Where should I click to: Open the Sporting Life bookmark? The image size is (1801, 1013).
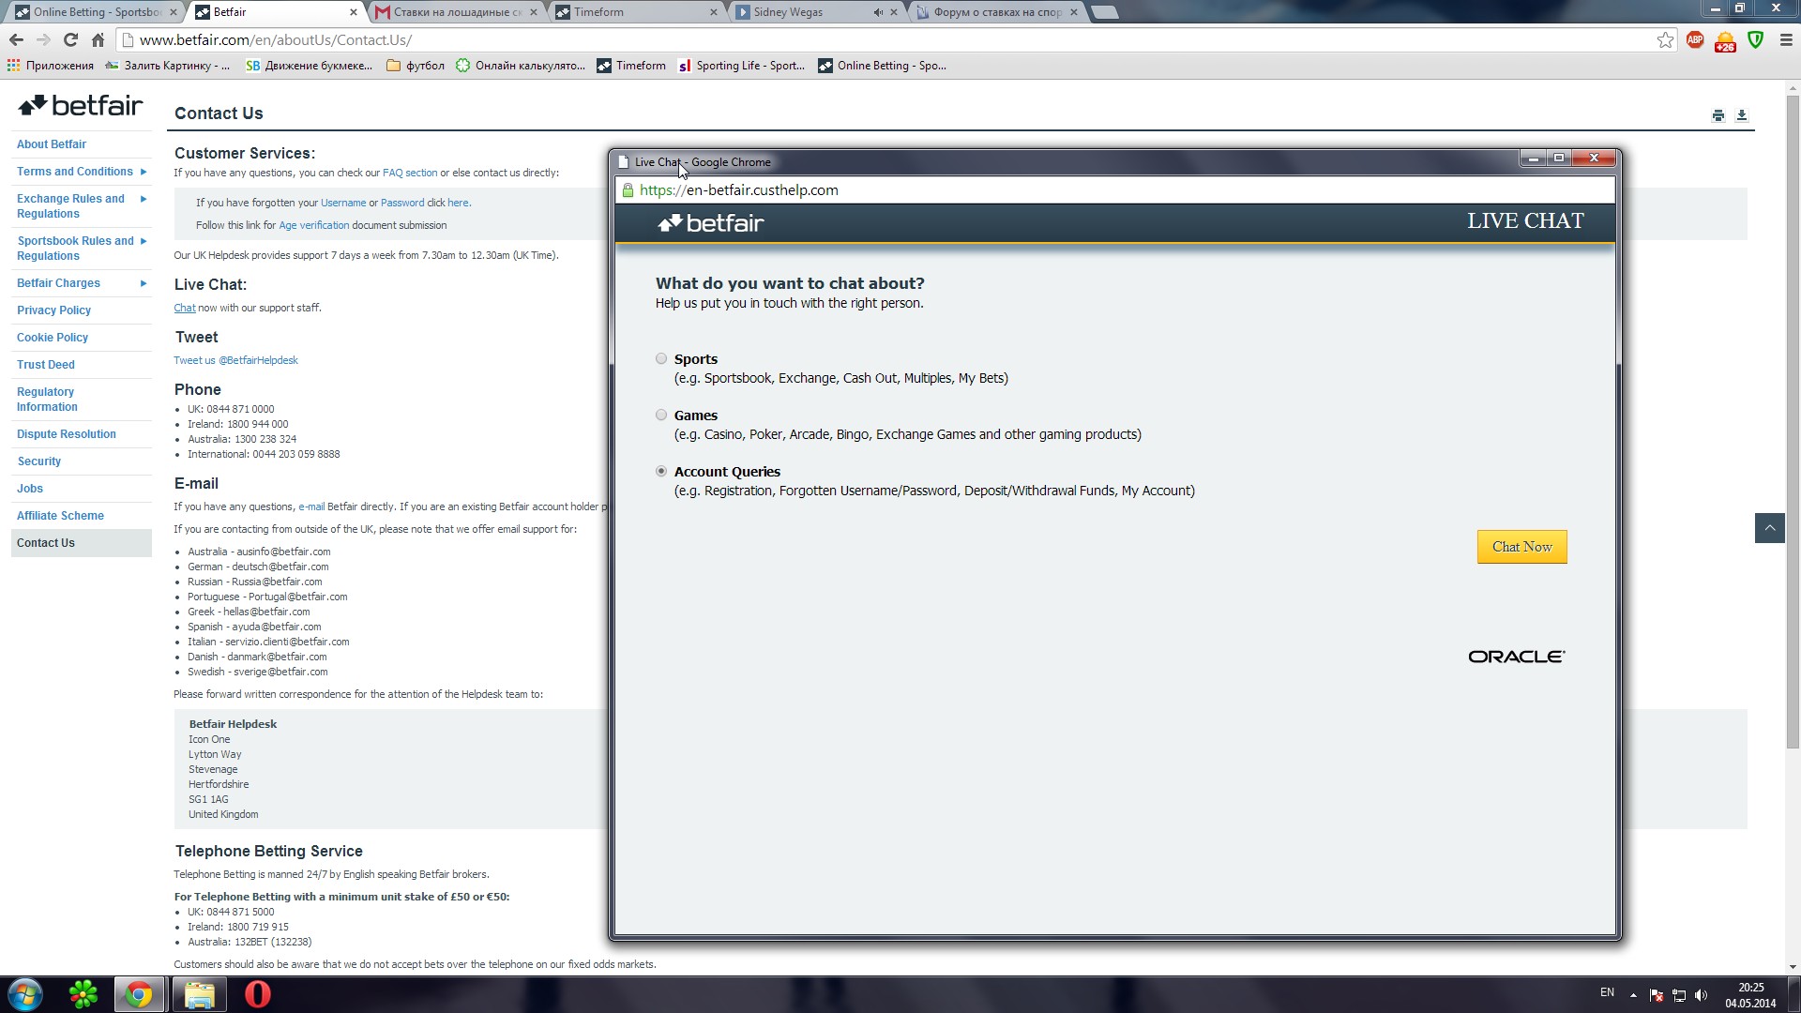coord(741,66)
